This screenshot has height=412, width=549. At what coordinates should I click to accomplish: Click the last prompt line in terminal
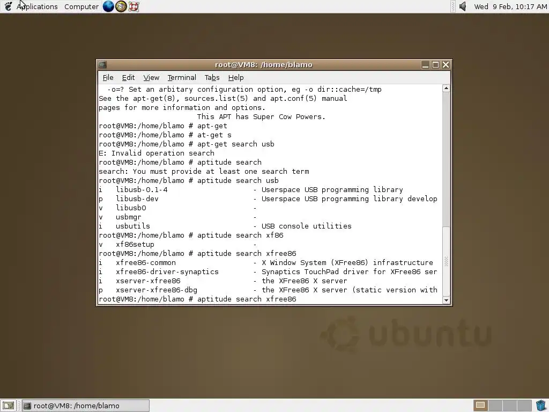pyautogui.click(x=197, y=299)
